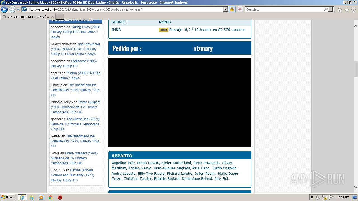
Task: Open Battles Without Honour and Humanity link
Action: (x=73, y=175)
